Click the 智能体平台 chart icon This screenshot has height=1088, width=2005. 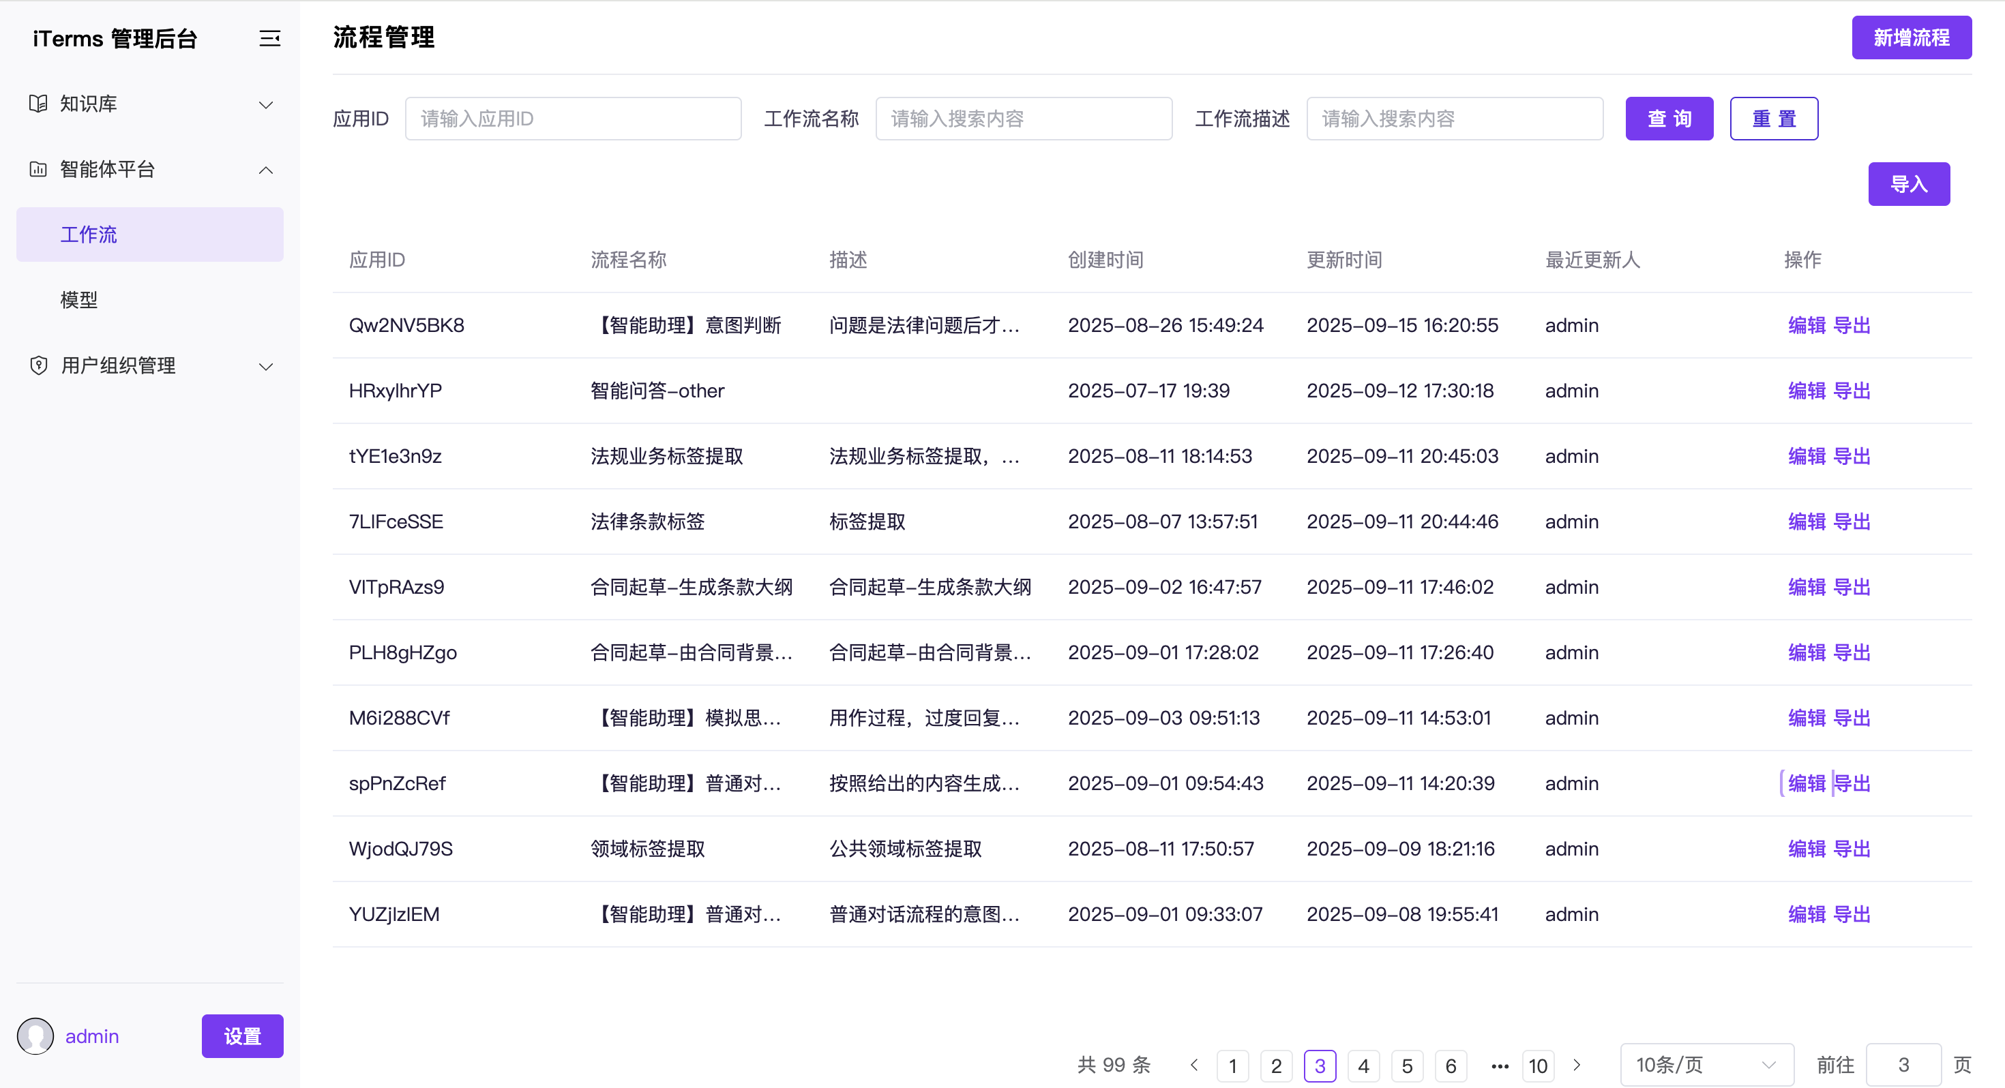(x=38, y=169)
